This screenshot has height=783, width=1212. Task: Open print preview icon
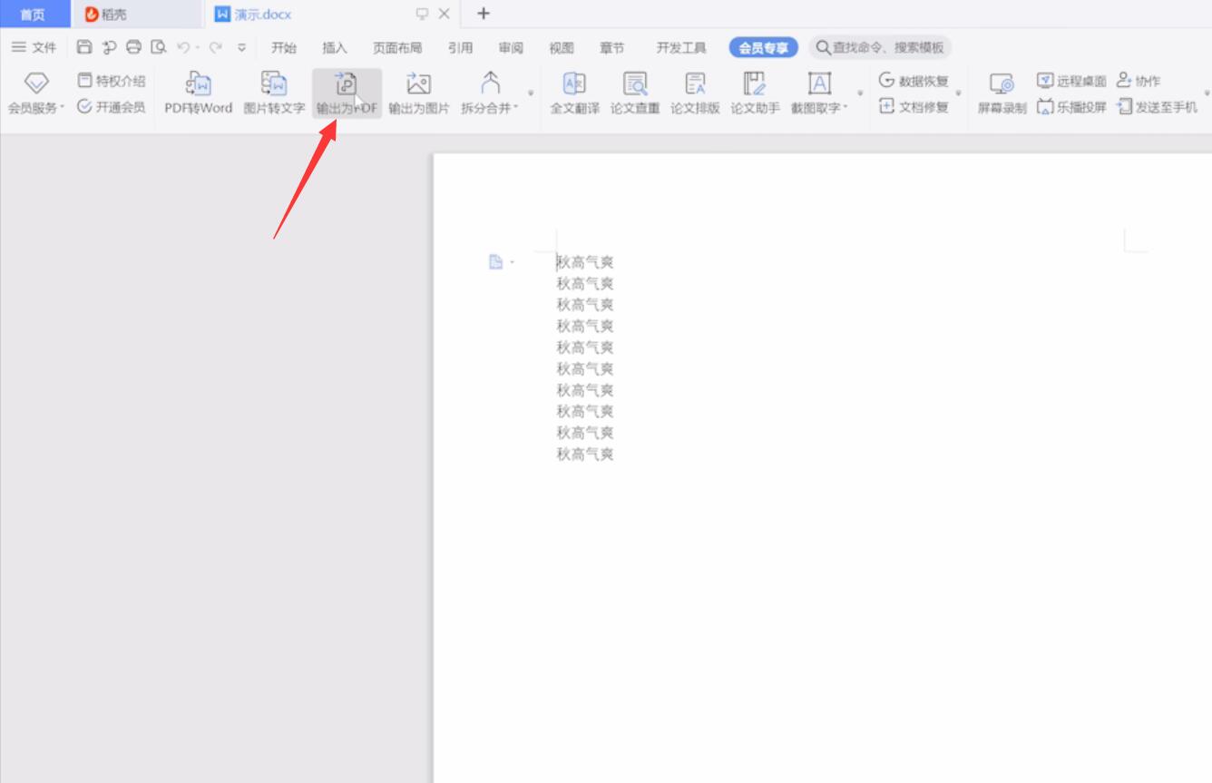tap(159, 47)
